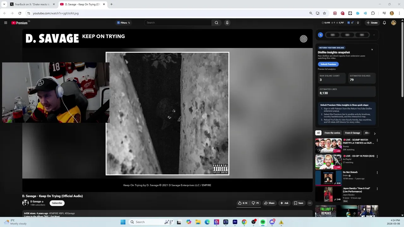404x227 pixels.
Task: Close the D. Savage YouTube tab
Action: (x=104, y=4)
